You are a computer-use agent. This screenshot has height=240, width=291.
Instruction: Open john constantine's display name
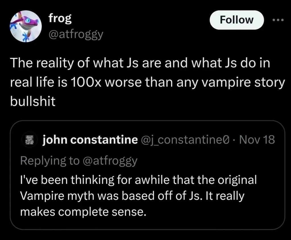[x=90, y=140]
